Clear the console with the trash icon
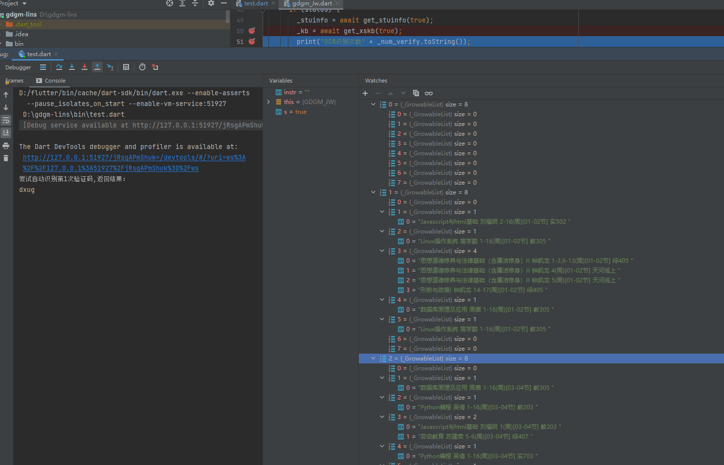This screenshot has width=724, height=465. 6,158
